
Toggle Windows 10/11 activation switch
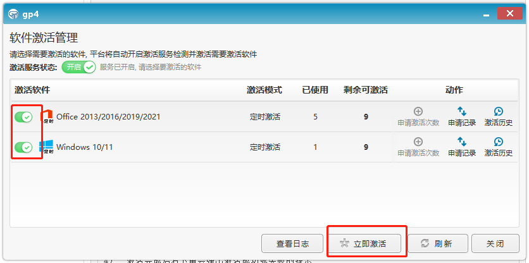[x=24, y=147]
